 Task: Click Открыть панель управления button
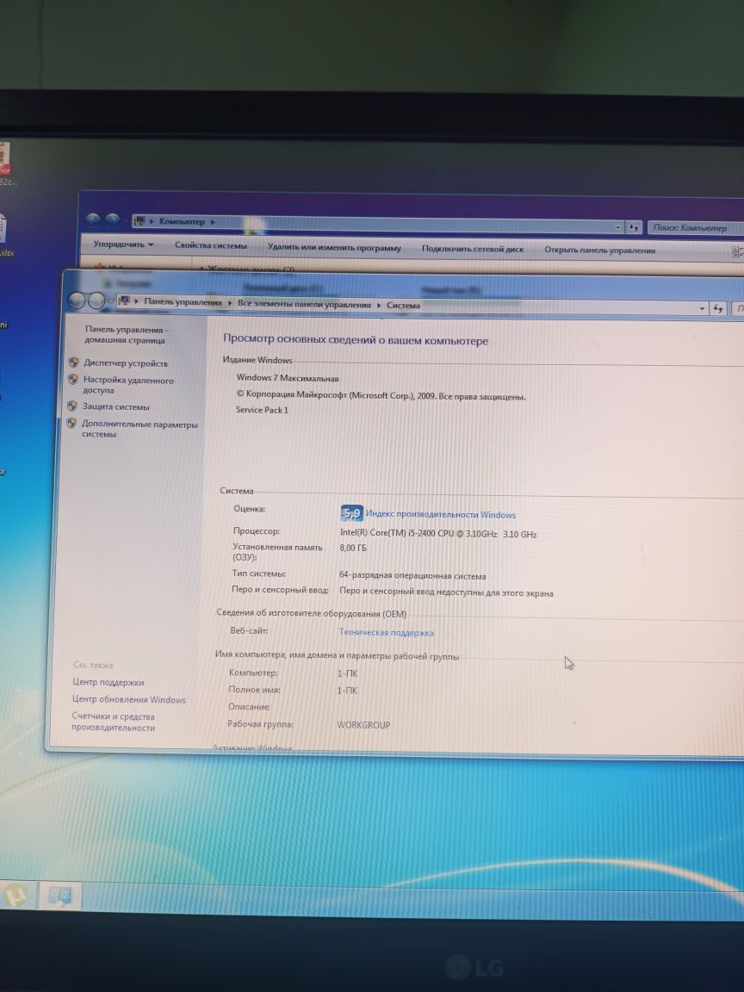[x=599, y=251]
